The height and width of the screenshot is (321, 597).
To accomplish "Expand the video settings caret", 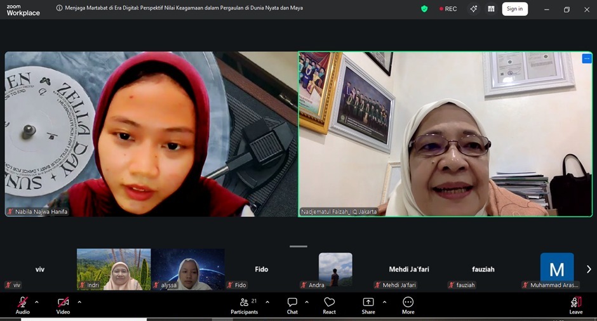I will [79, 302].
